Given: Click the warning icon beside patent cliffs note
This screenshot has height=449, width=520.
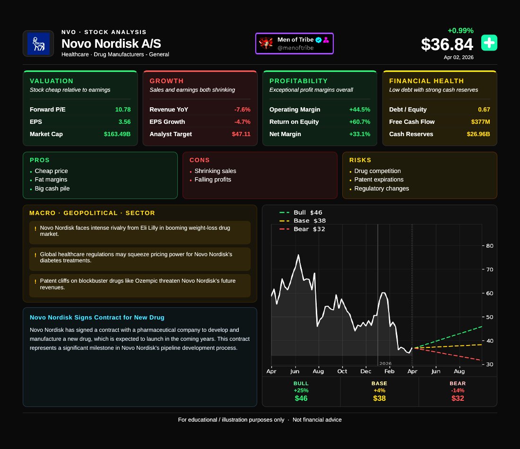Looking at the screenshot, I should click(35, 282).
